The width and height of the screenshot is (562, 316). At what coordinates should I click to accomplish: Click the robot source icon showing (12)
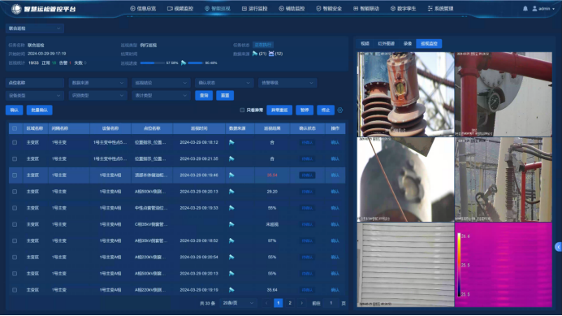(x=271, y=54)
